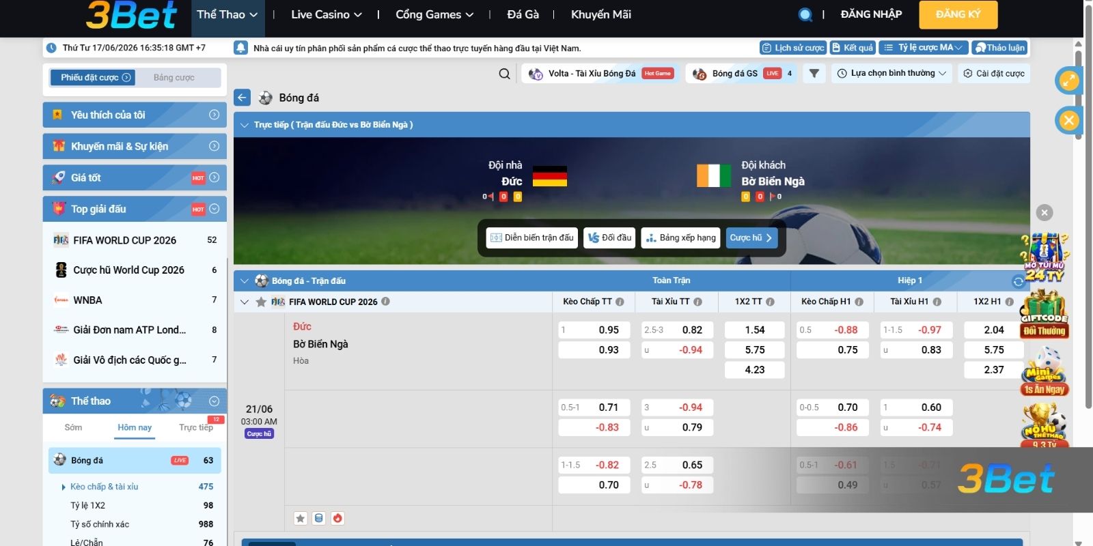Open the filter funnel icon
1093x546 pixels.
click(x=814, y=73)
